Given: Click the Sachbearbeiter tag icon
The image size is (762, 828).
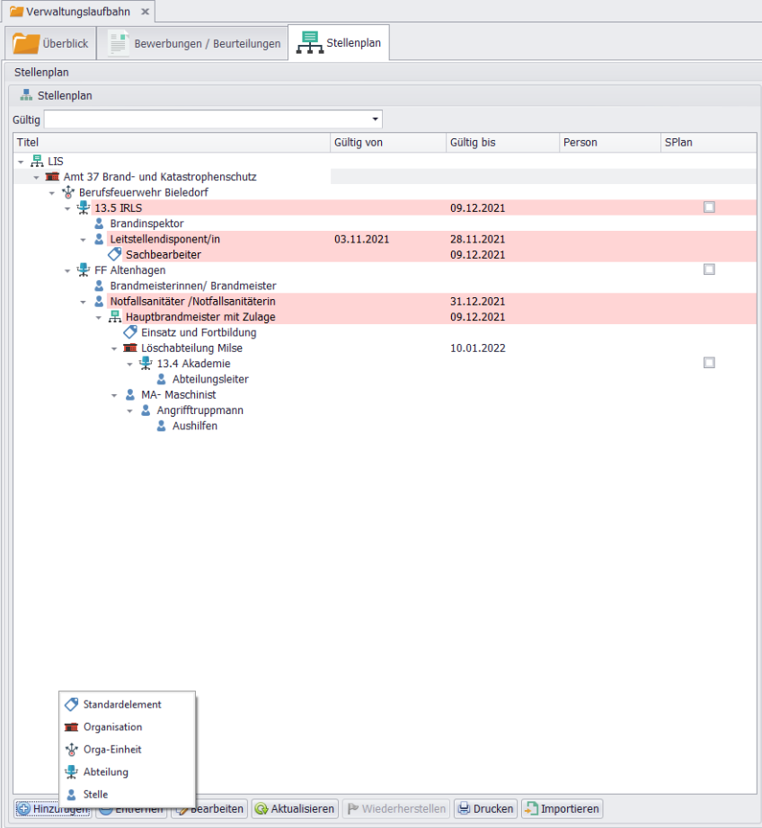Looking at the screenshot, I should click(114, 254).
